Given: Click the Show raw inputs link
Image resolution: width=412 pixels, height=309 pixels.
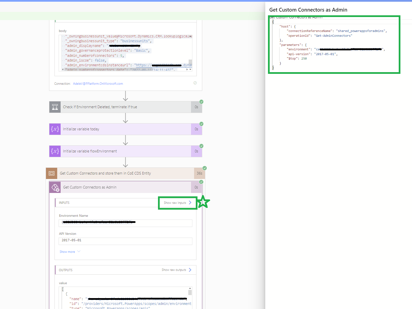Looking at the screenshot, I should 175,202.
